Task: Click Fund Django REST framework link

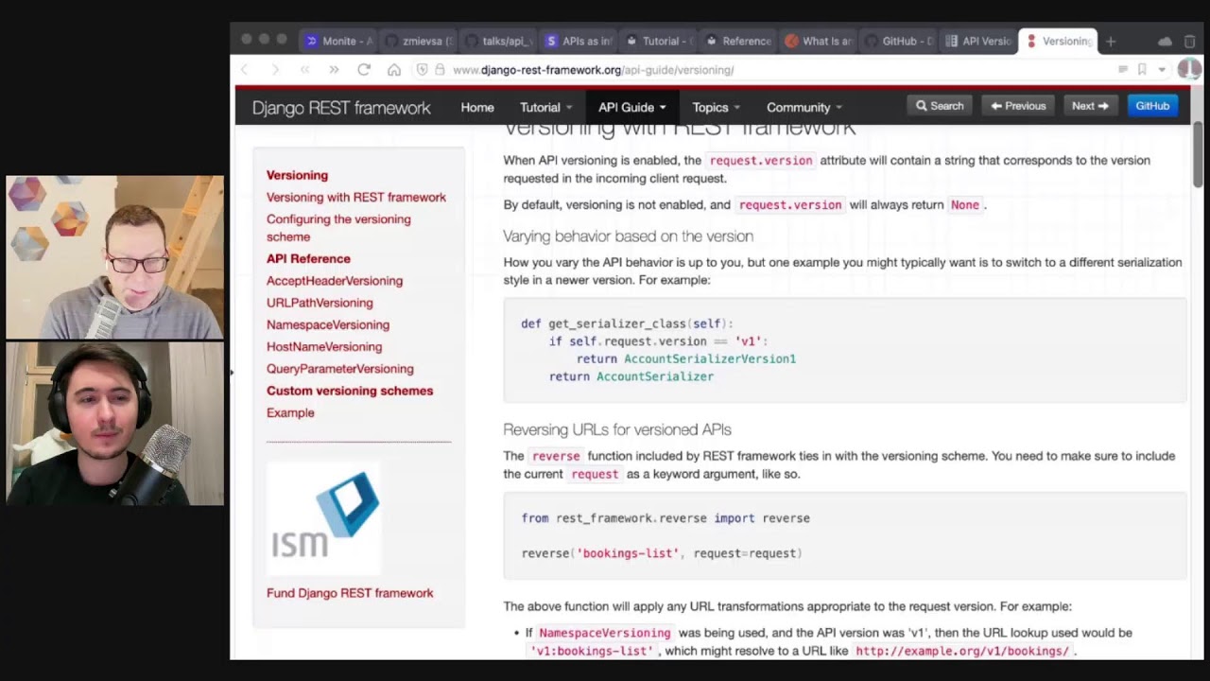Action: tap(350, 593)
